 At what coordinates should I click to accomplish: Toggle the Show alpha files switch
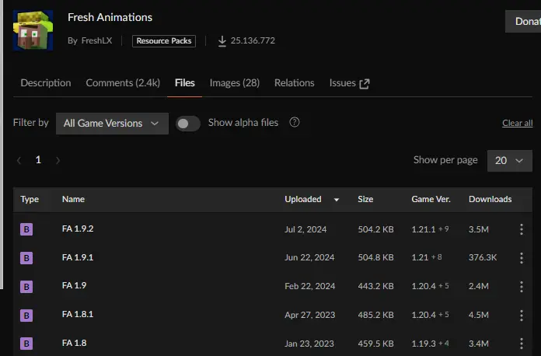(187, 124)
